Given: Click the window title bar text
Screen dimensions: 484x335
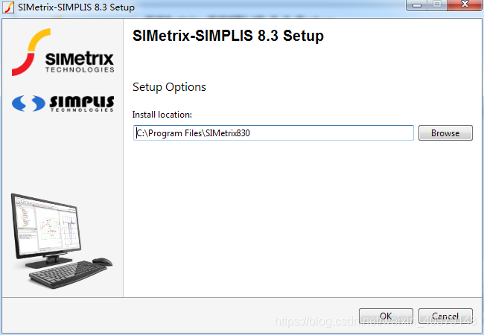Looking at the screenshot, I should pyautogui.click(x=76, y=7).
